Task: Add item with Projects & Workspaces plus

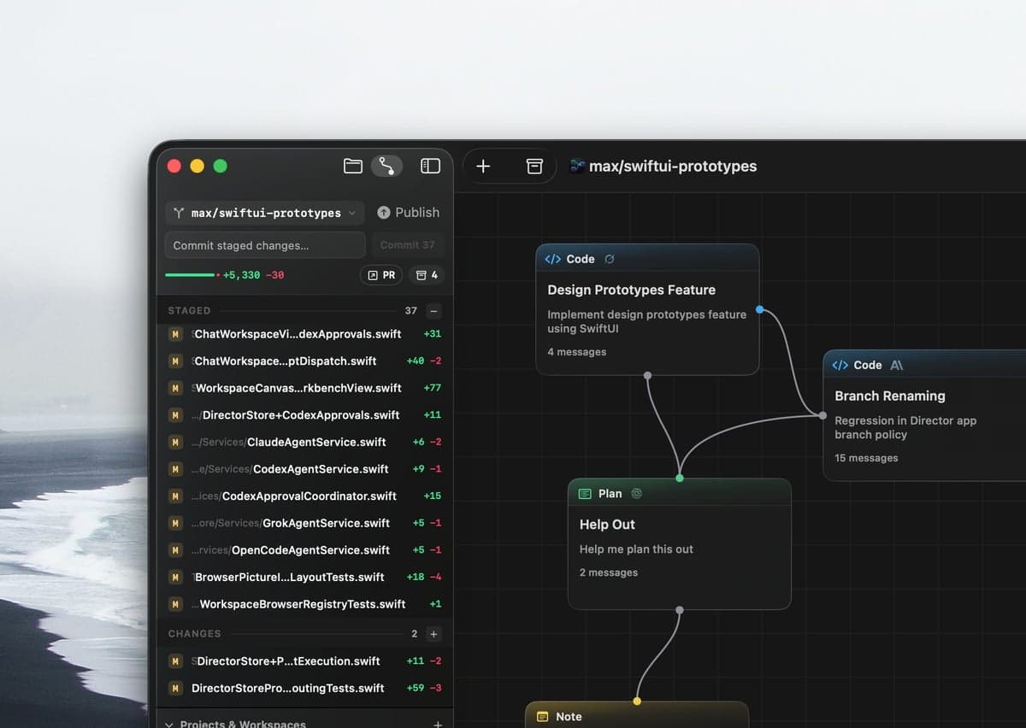Action: (438, 724)
